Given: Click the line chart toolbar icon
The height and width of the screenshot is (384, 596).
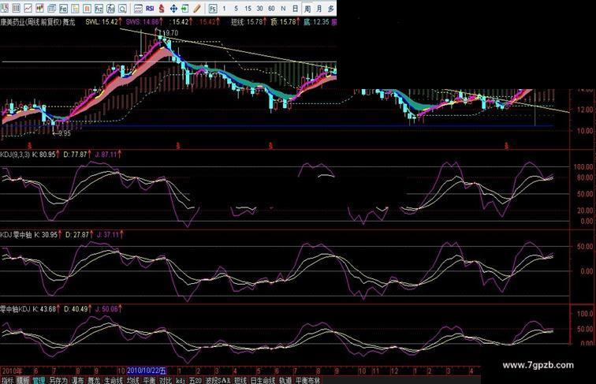Looking at the screenshot, I should click(x=28, y=8).
